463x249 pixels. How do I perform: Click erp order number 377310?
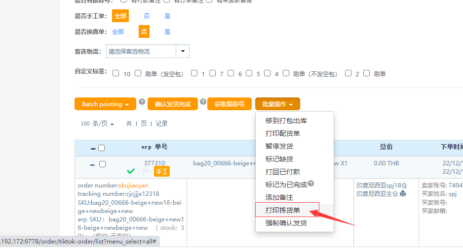pos(154,163)
